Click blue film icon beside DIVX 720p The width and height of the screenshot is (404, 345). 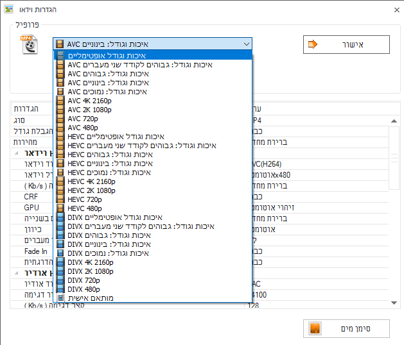click(x=60, y=280)
